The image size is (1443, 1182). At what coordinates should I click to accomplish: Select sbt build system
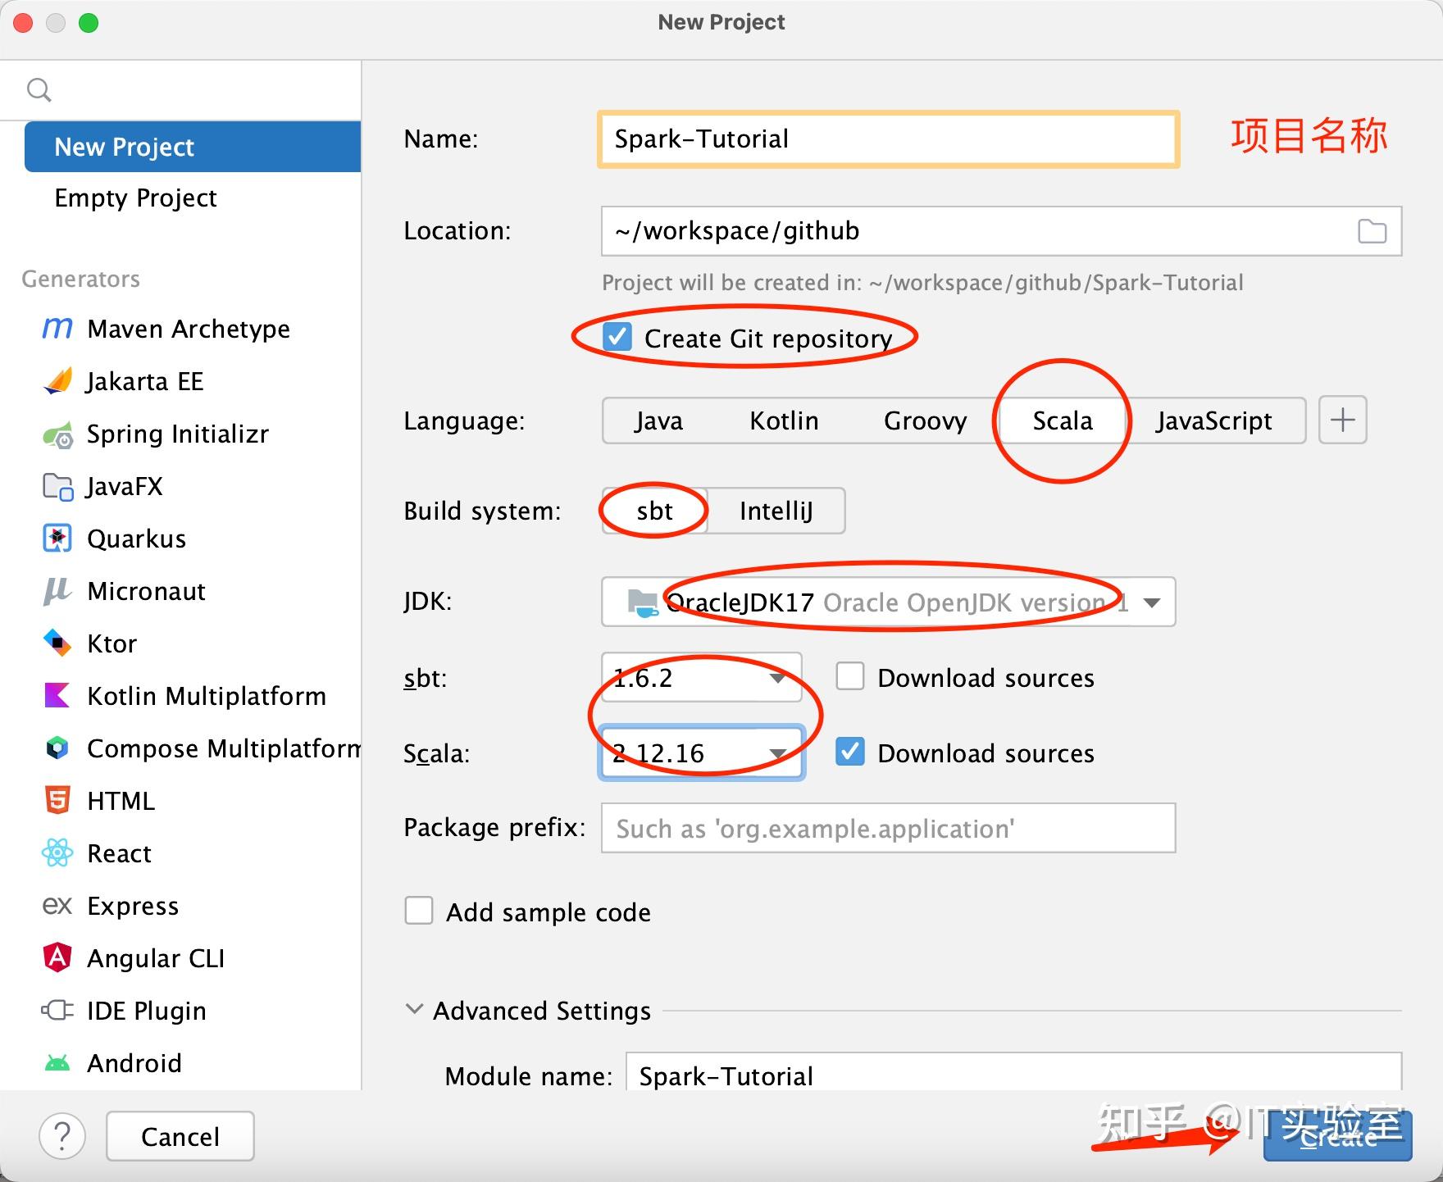[x=655, y=511]
